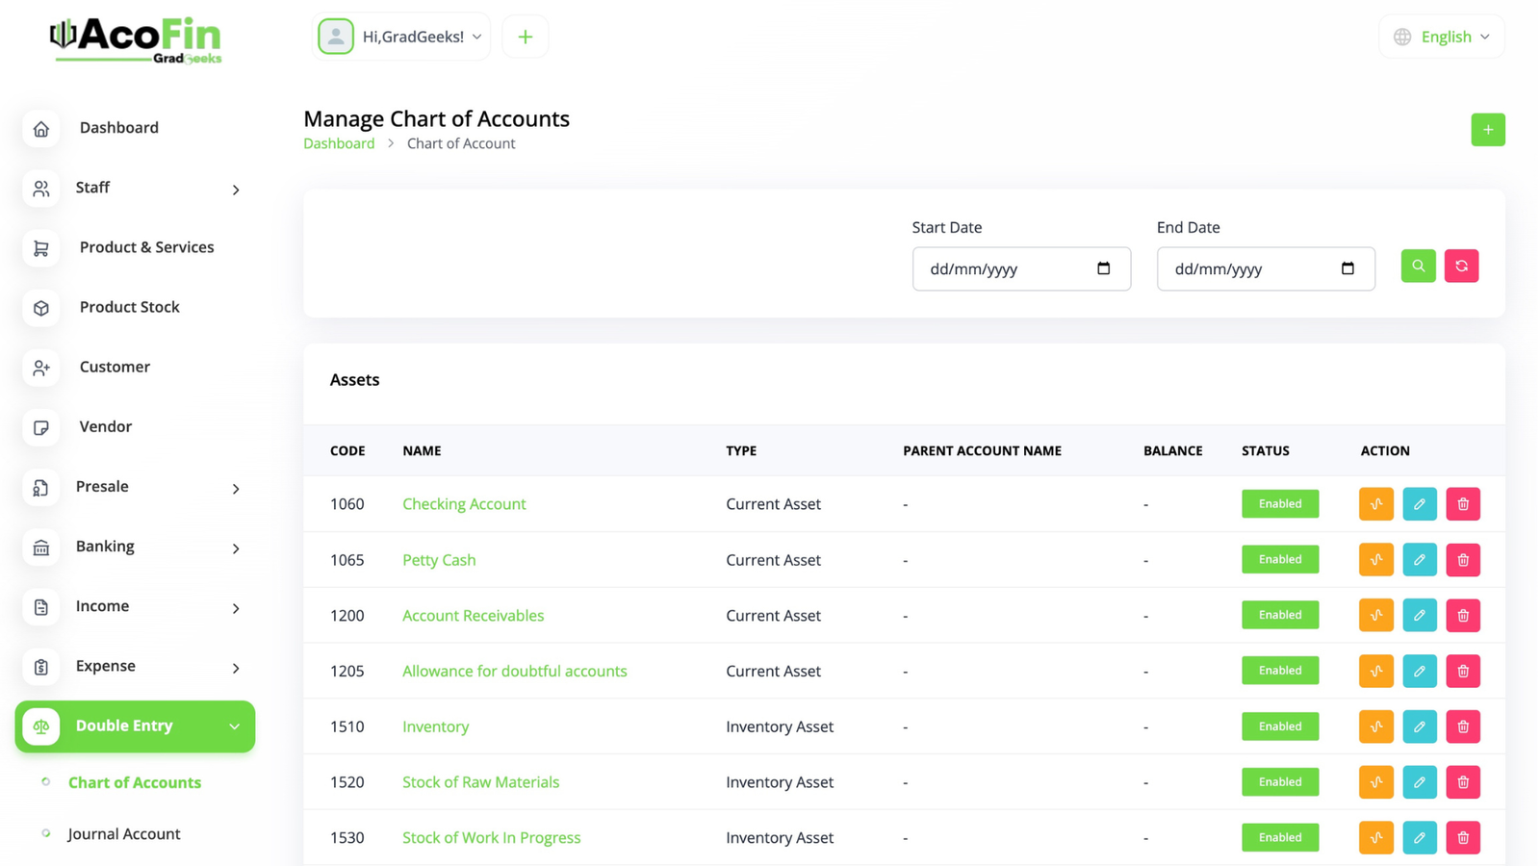Open Product & Services menu item
The image size is (1540, 866).
[146, 247]
